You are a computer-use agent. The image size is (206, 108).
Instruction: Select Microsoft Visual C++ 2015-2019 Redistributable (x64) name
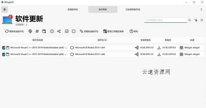(x=39, y=48)
